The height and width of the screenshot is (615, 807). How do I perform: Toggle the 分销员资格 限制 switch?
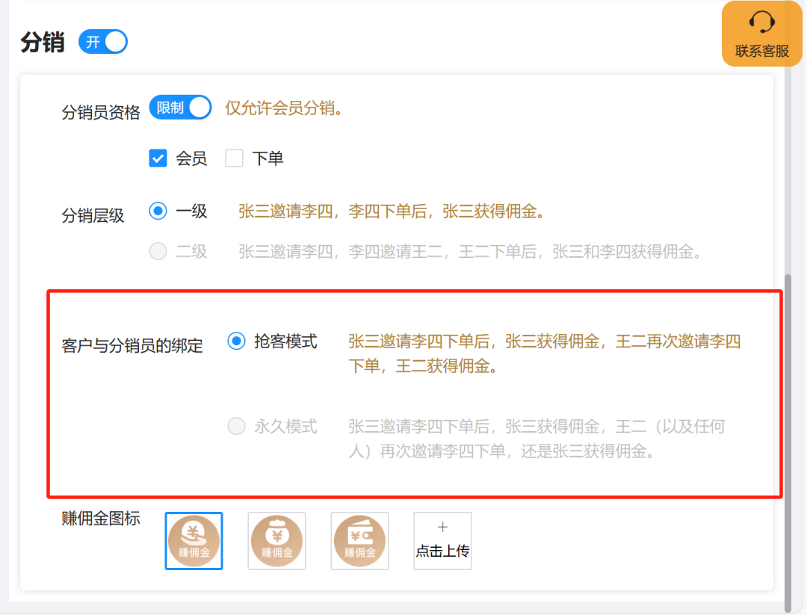coord(180,108)
